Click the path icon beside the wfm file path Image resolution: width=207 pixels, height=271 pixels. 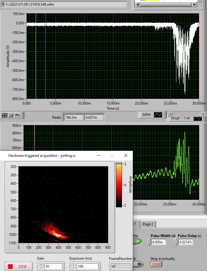3,4
